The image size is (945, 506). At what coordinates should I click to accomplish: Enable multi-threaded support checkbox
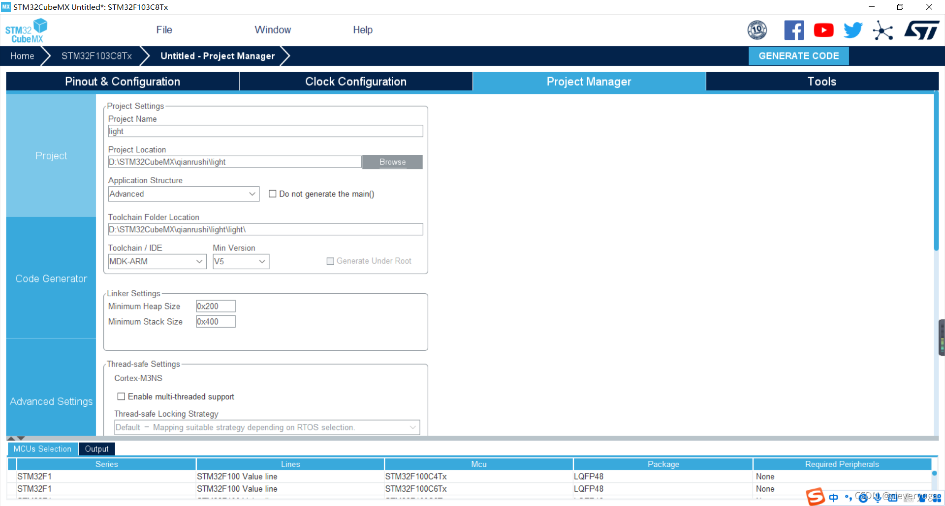coord(121,396)
